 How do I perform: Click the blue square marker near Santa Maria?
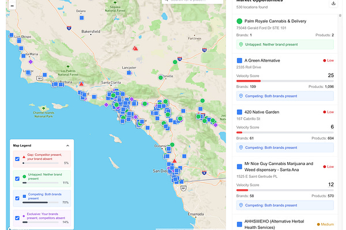(24, 56)
